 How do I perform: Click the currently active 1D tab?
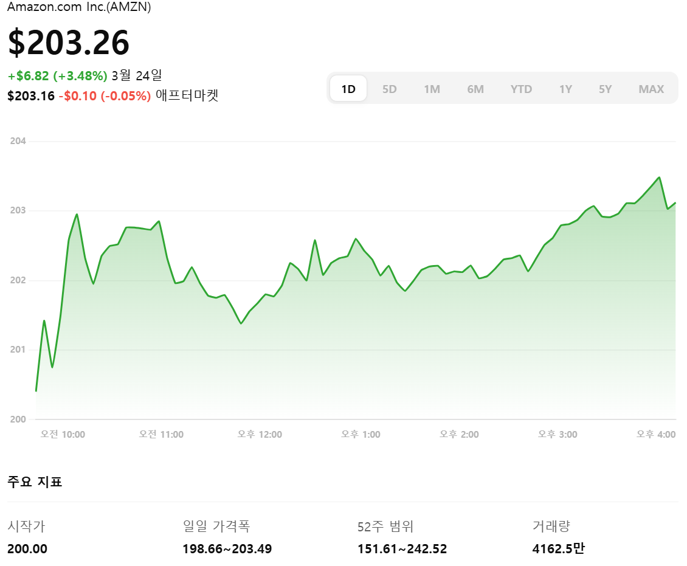[348, 88]
